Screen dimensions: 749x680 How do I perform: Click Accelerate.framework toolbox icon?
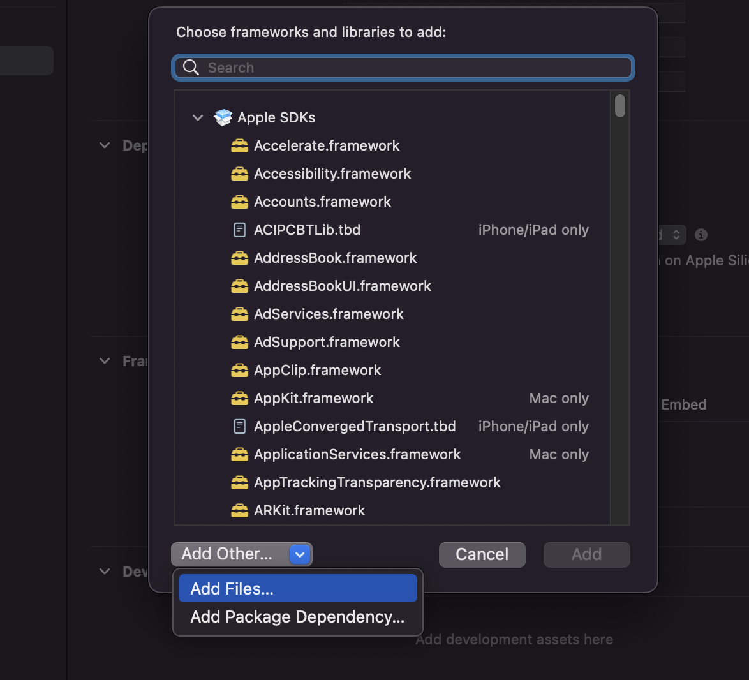pyautogui.click(x=239, y=145)
